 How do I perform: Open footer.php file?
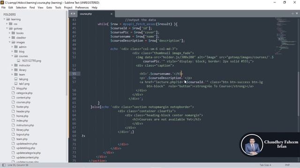click(x=22, y=107)
